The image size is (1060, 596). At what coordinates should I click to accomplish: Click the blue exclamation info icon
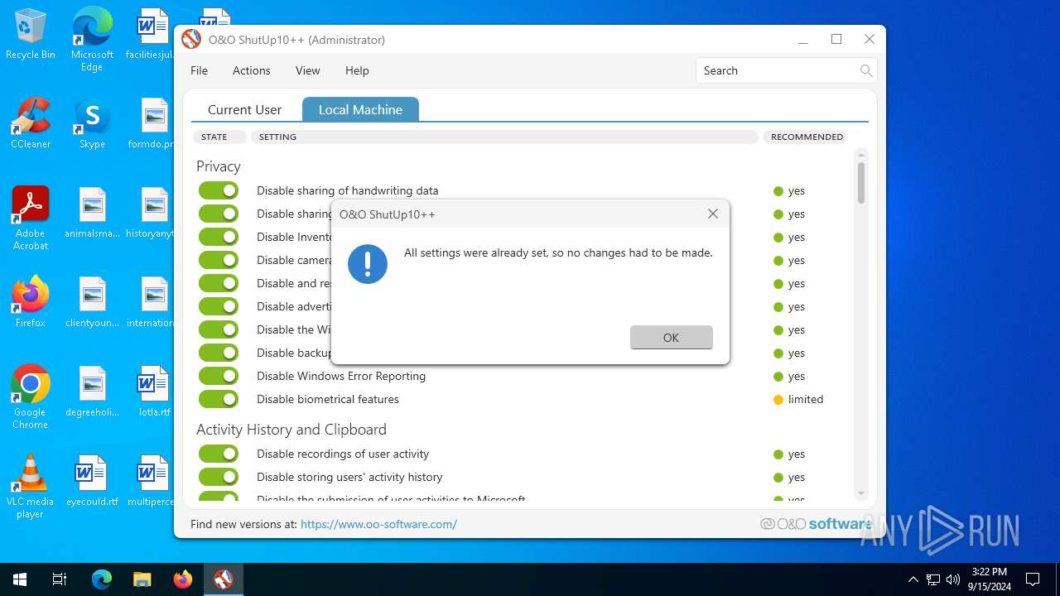[x=368, y=264]
